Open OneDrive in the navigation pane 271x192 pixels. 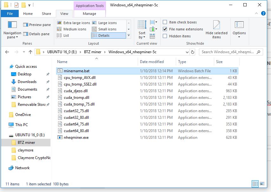point(23,115)
